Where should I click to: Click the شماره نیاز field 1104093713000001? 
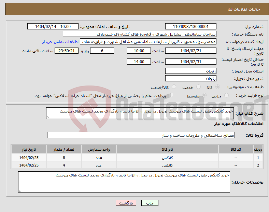pos(190,26)
